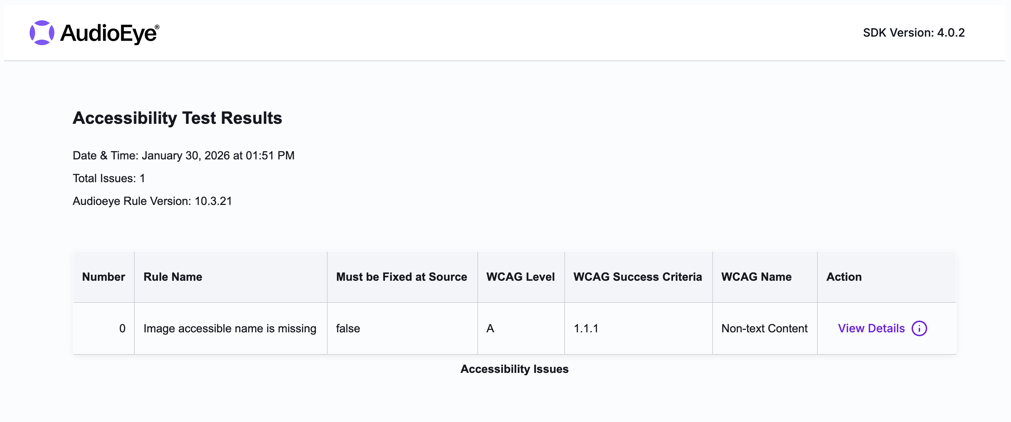
Task: Click the Number column header
Action: pos(104,276)
